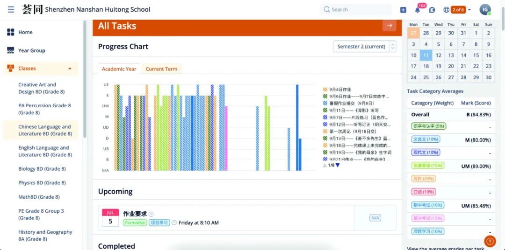505x250 pixels.
Task: Open Biology 8D (Grade 8) class
Action: 42,169
